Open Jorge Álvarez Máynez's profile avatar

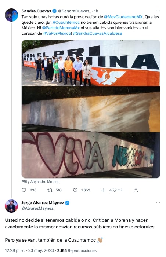11,206
